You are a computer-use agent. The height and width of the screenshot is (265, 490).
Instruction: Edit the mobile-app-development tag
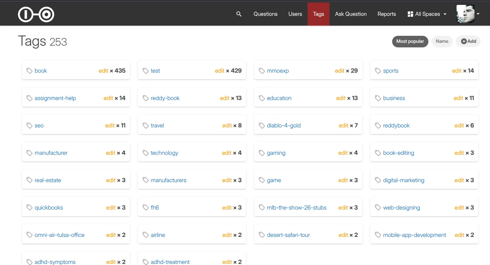click(x=459, y=235)
